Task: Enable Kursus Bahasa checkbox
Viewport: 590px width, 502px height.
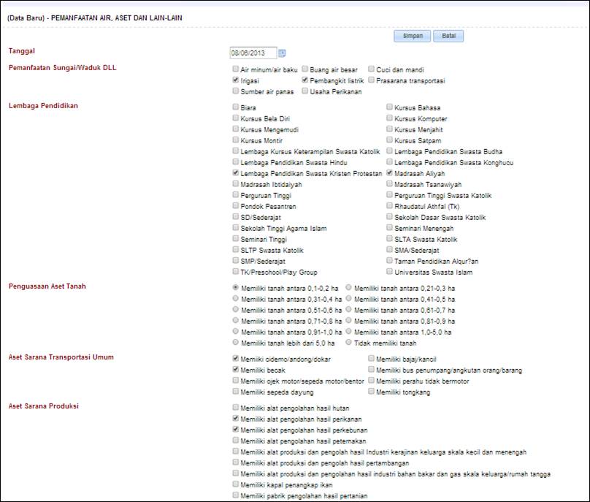Action: coord(389,107)
